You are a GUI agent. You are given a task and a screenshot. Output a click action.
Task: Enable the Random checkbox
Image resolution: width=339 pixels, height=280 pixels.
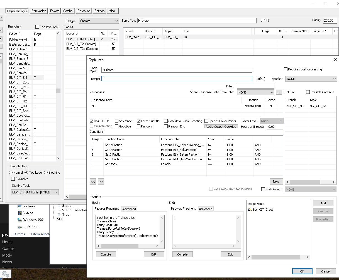click(138, 126)
